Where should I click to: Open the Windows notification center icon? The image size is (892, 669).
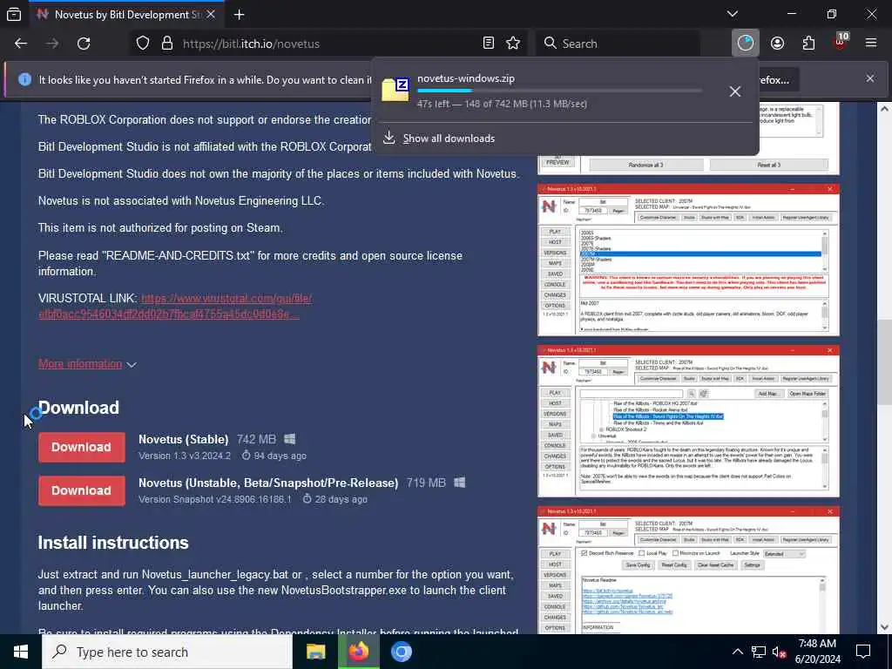point(863,652)
